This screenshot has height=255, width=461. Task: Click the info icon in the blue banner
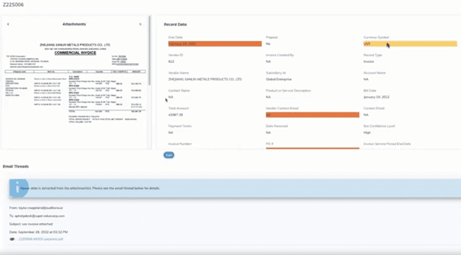pos(18,188)
